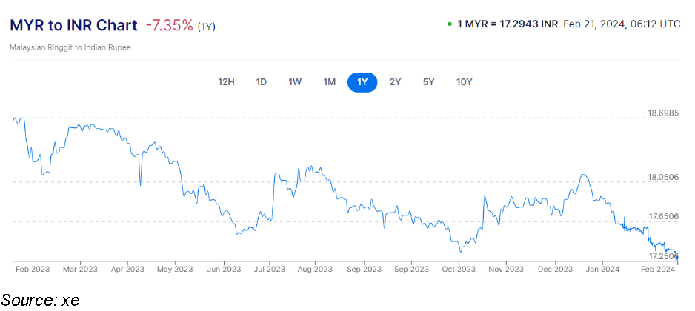Viewport: 695px width, 311px height.
Task: Click the 17.6506 y-axis label
Action: [663, 216]
